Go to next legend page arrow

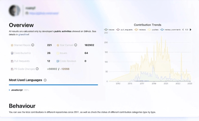[190, 30]
